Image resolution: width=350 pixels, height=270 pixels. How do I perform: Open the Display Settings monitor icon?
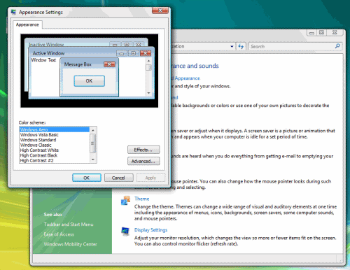tap(125, 232)
